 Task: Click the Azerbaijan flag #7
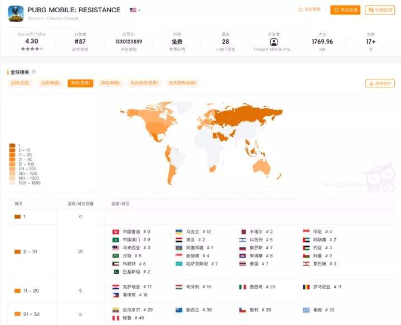coord(179,248)
